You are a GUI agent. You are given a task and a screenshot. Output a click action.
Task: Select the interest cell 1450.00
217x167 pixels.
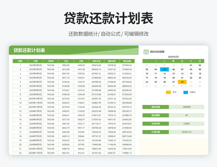[81, 65]
